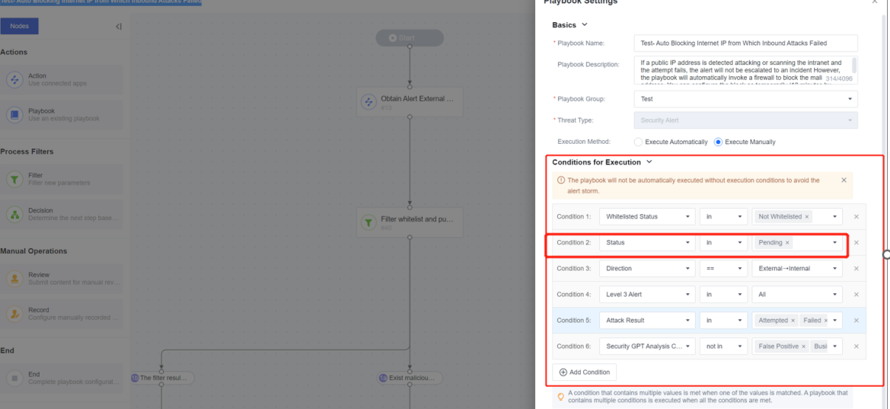Image resolution: width=890 pixels, height=409 pixels.
Task: Collapse the Basics section
Action: pos(585,25)
